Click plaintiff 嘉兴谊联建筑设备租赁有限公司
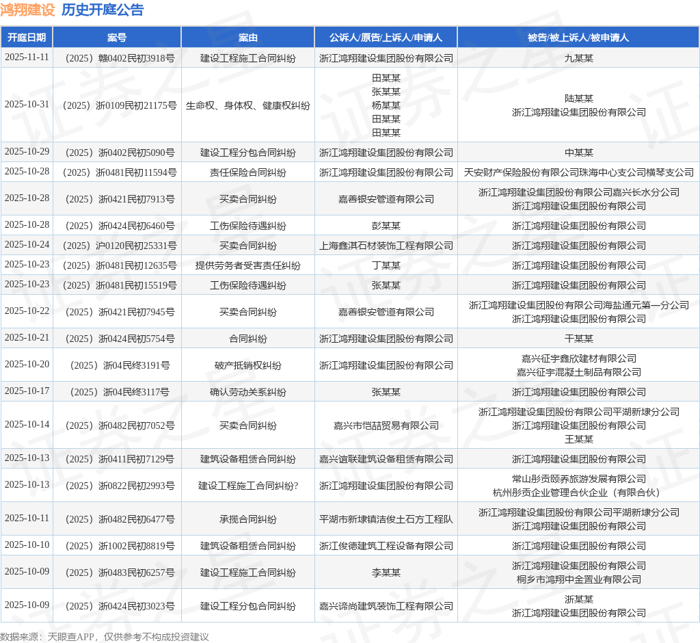The width and height of the screenshot is (700, 643). click(386, 459)
